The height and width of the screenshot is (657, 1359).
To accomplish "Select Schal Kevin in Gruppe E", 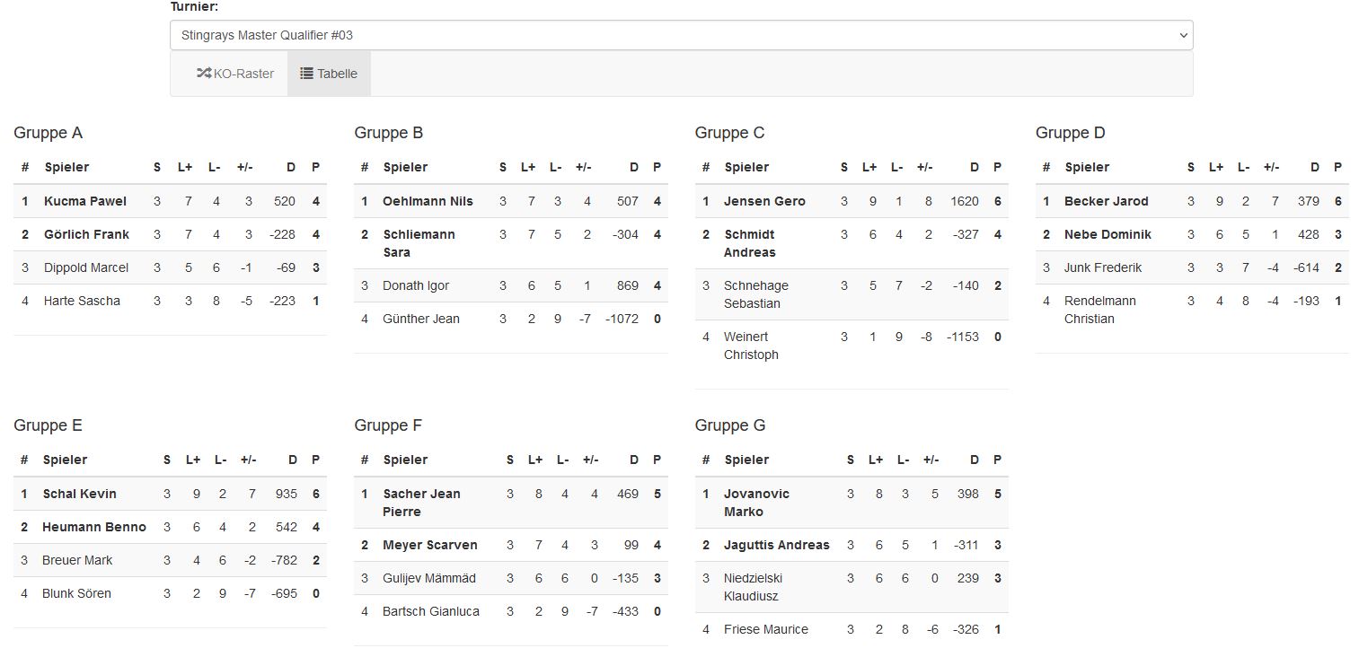I will pos(79,494).
